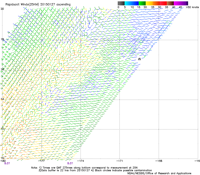The width and height of the screenshot is (200, 175).
Task: Click the "25" legend scale label
Action: click(x=153, y=7)
